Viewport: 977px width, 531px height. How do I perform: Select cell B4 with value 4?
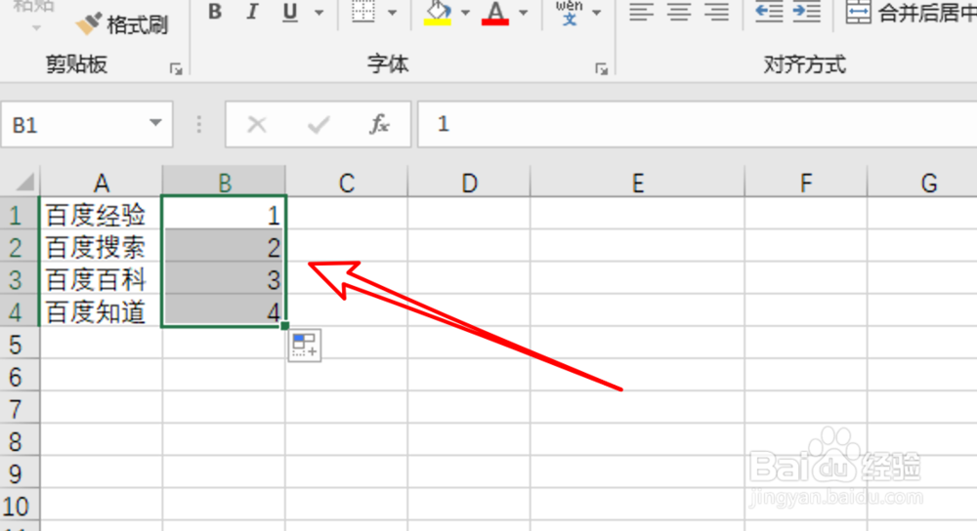point(225,310)
